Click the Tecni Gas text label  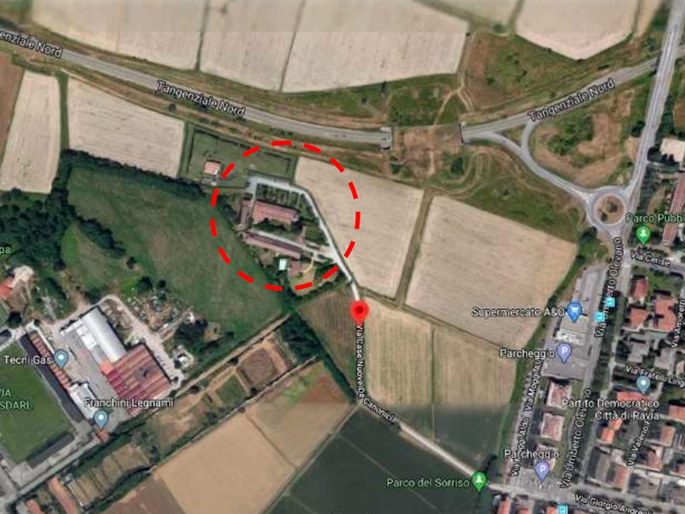tap(27, 360)
